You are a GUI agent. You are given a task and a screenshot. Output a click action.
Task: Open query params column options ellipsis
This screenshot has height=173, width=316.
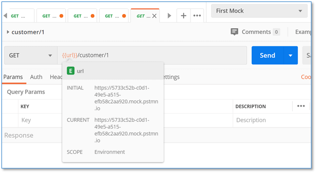click(x=301, y=106)
